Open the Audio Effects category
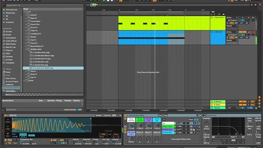The width and height of the screenshot is (263, 148). point(11,41)
